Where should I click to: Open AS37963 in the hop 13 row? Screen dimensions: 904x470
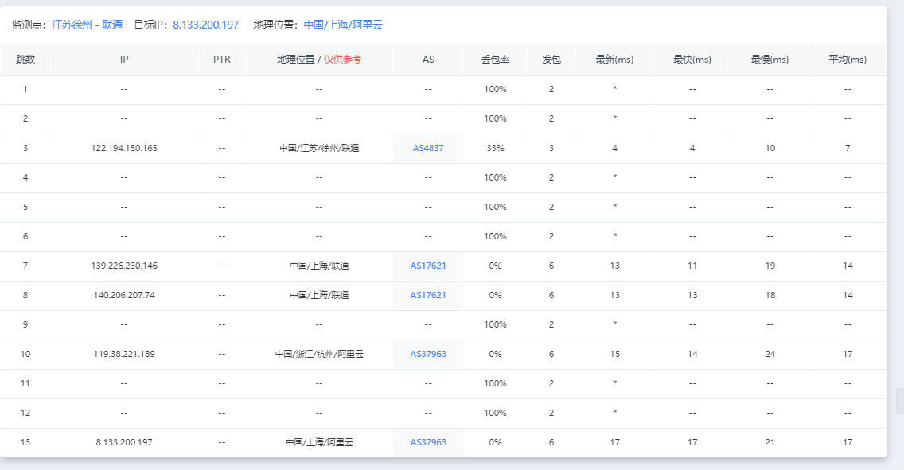[428, 442]
